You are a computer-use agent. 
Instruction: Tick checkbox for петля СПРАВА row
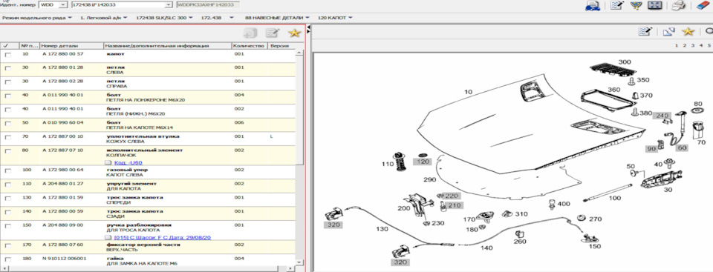(x=7, y=83)
